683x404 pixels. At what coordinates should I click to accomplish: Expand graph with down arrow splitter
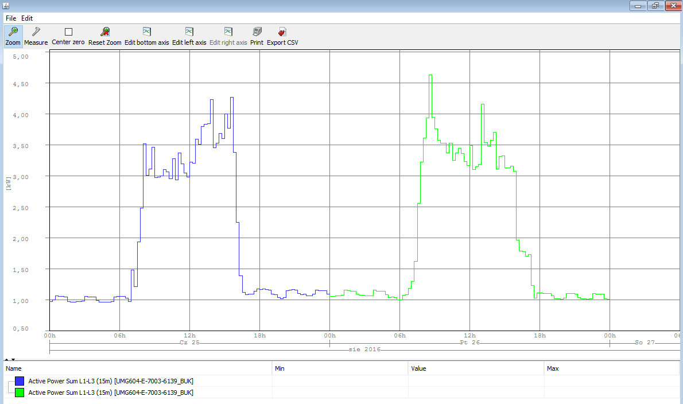pos(13,360)
